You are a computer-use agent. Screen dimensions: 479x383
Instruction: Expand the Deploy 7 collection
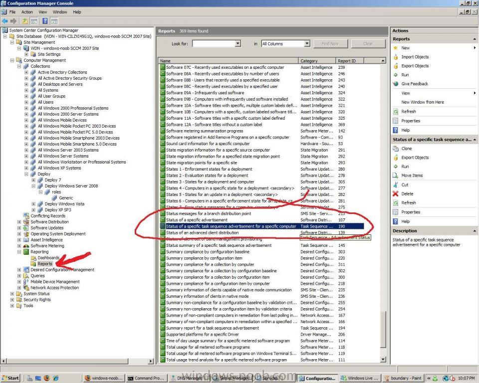click(33, 180)
